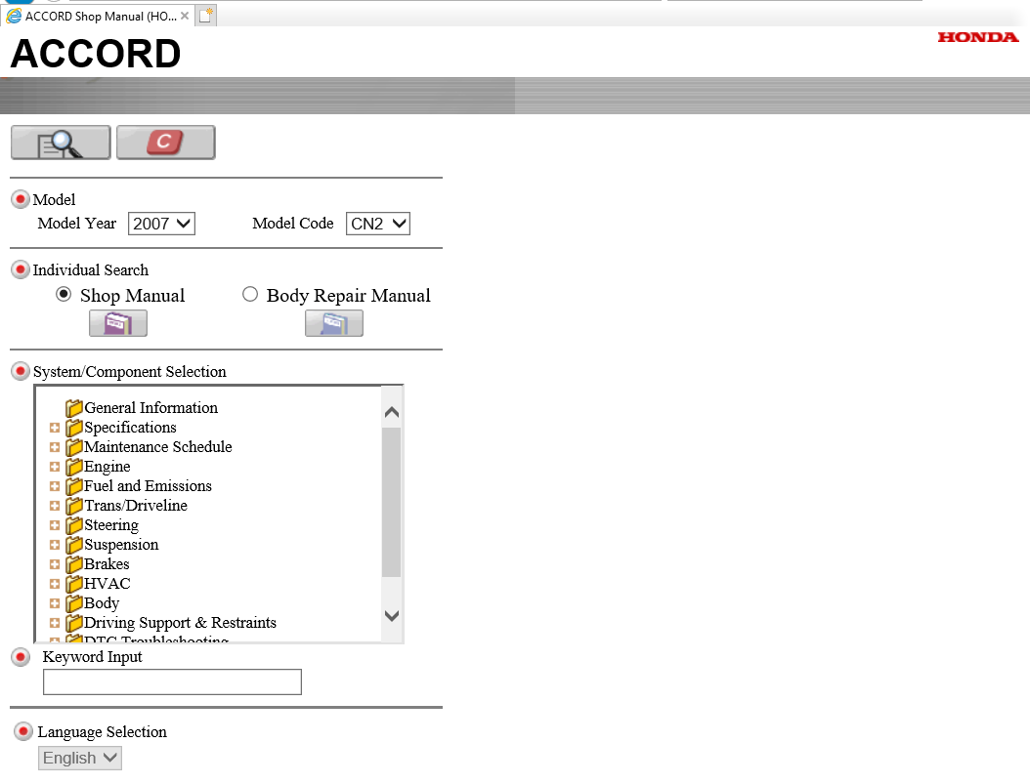Expand the Specifications tree node
Image resolution: width=1030 pixels, height=784 pixels.
55,428
